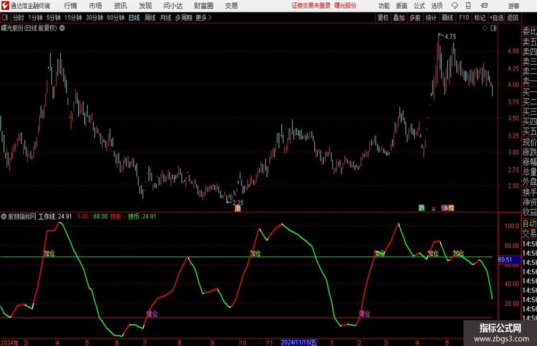Open the envelope messages icon

tap(484, 6)
